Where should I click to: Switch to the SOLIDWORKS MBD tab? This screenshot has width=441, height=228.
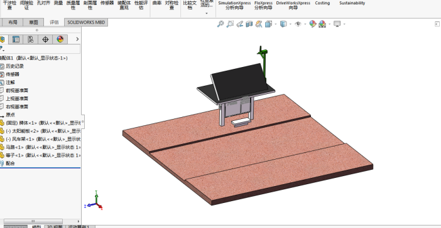point(86,22)
